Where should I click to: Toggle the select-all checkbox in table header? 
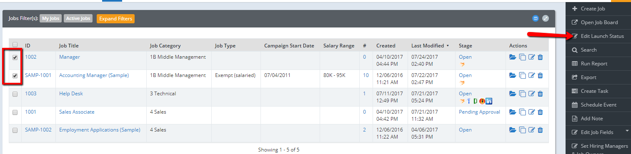(15, 45)
